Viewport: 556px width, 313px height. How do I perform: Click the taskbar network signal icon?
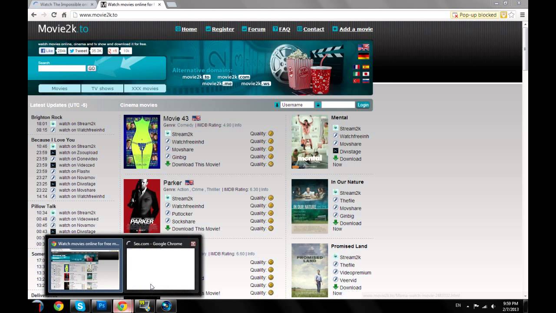pos(485,306)
